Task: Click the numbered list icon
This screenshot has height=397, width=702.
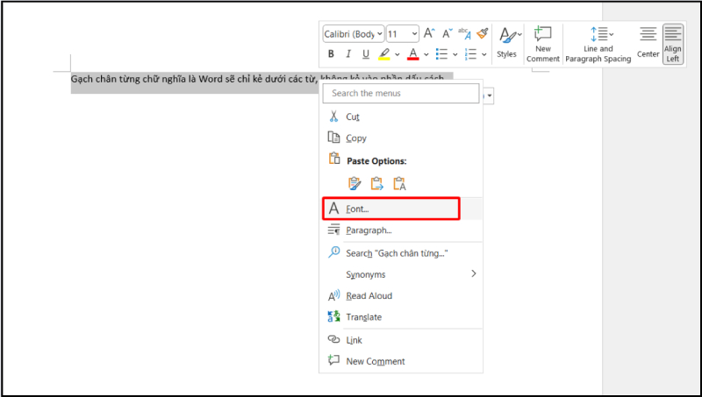Action: pos(470,54)
